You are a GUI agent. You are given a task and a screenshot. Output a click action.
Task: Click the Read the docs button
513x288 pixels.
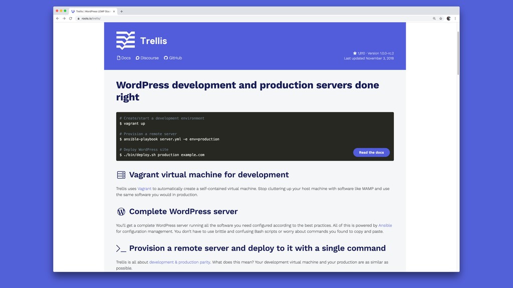click(371, 152)
